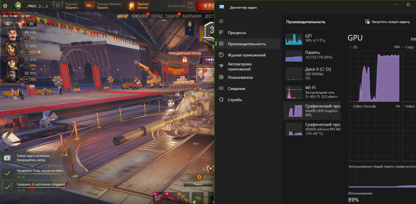Open the crew icon with 12 badge

pos(19,24)
